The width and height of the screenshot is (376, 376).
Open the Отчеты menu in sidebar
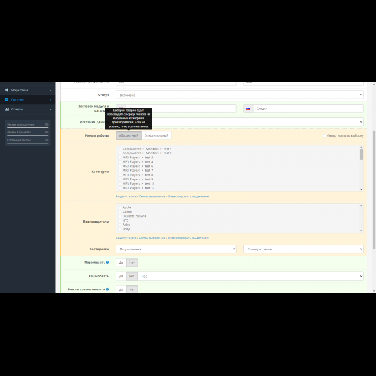[17, 109]
